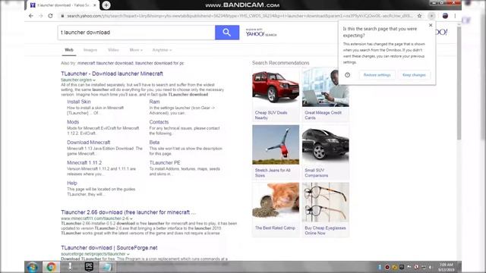Click the Chrome icon in the taskbar

point(51,267)
